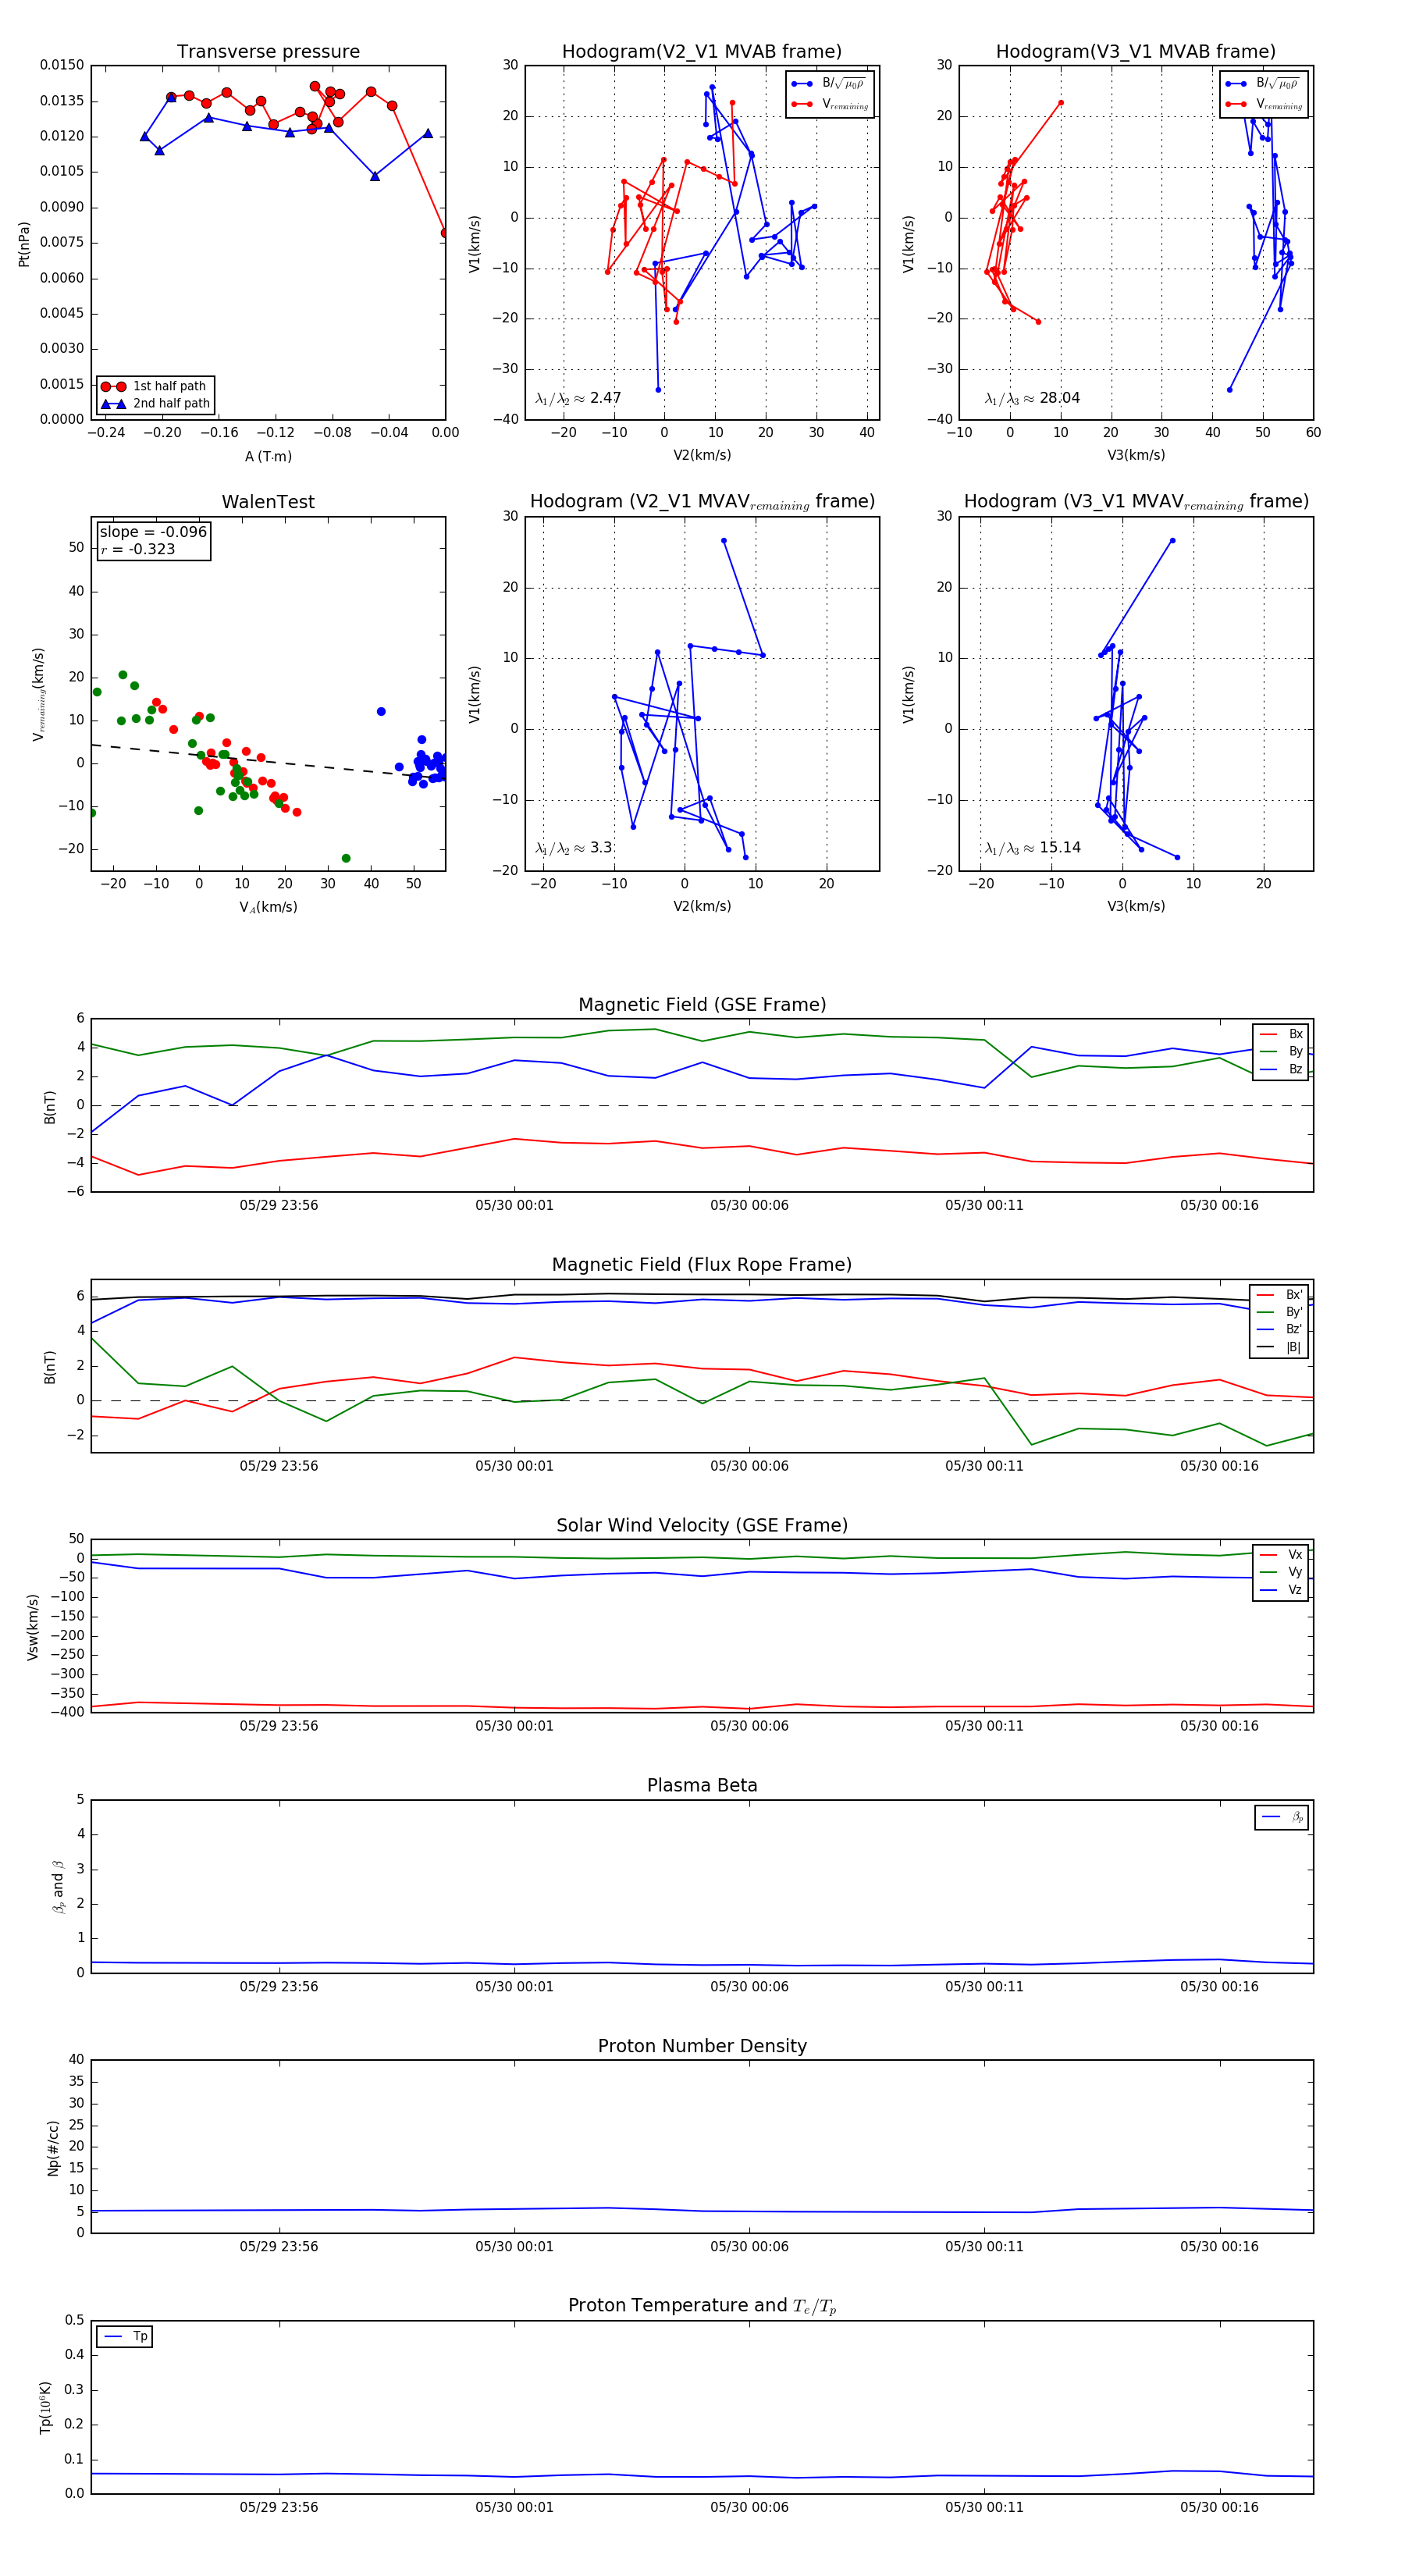Viewport: 1405px width, 2576px height.
Task: Click the 'Tp(10^6K)' y-axis label
Action: tap(45, 2407)
